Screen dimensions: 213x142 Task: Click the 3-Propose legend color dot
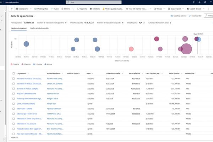tap(34, 64)
